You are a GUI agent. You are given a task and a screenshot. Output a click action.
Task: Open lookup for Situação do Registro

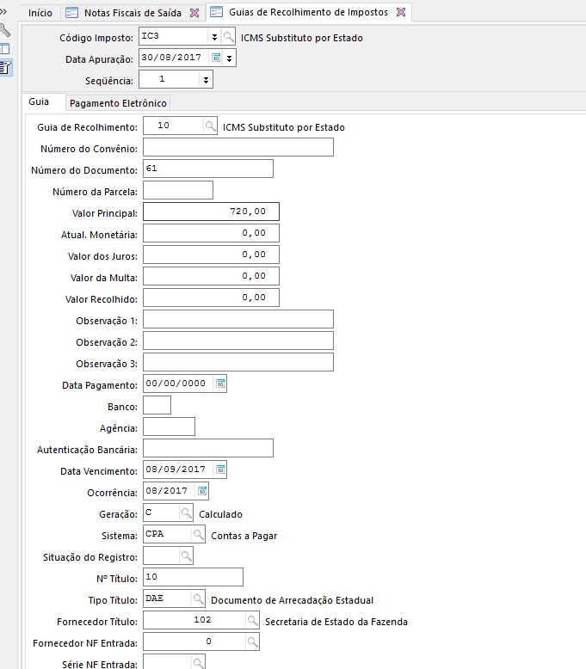pyautogui.click(x=186, y=555)
